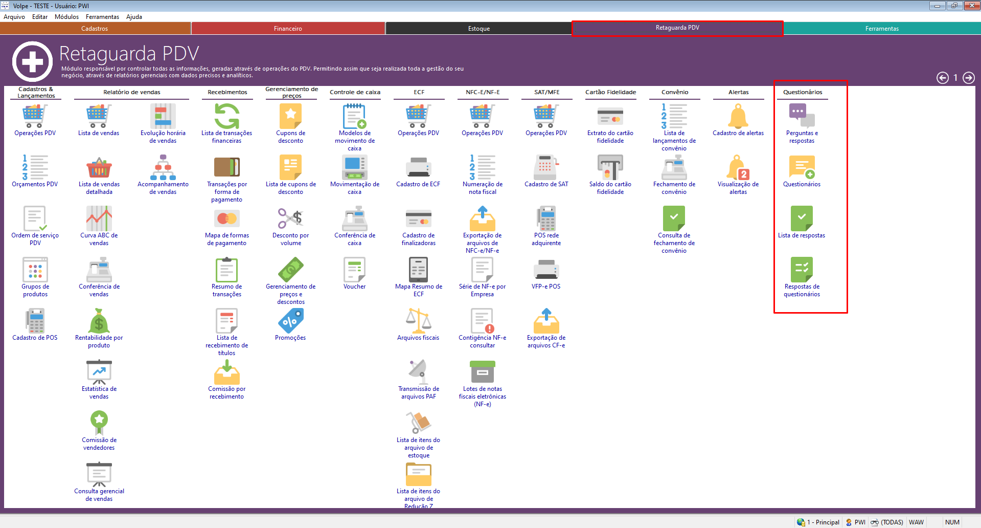Click Rentabilidade por produto money bag icon

tap(99, 321)
